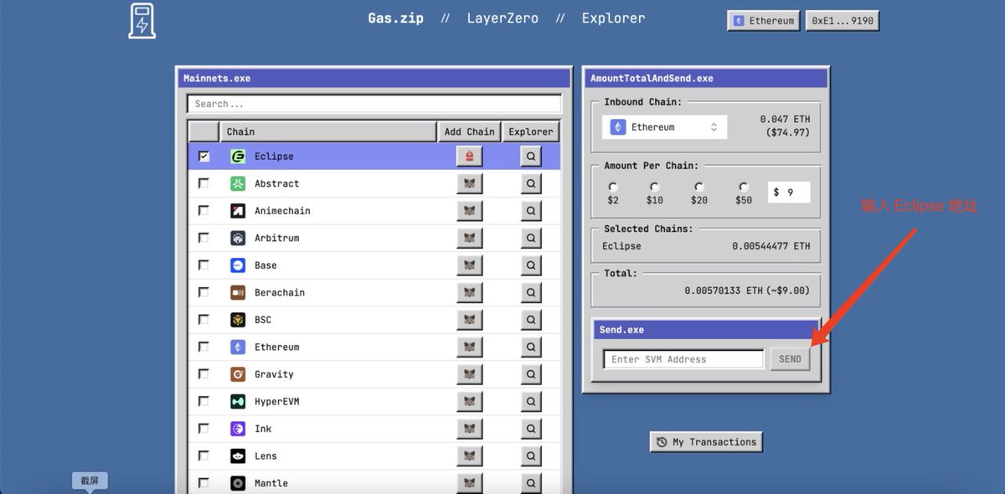This screenshot has width=1005, height=494.
Task: Open Gravity explorer magnifier icon
Action: 531,374
